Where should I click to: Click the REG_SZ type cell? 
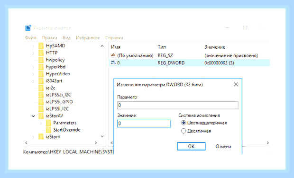165,55
